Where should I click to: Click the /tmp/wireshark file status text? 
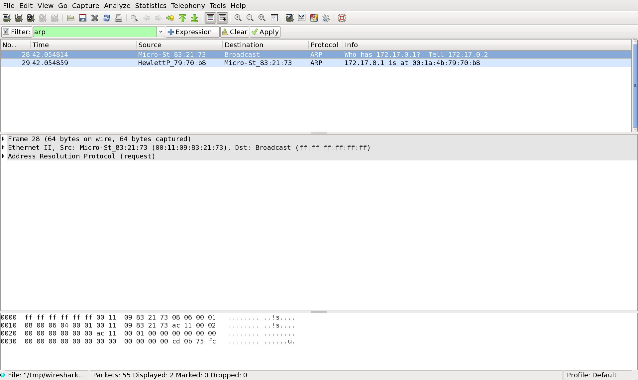coord(47,375)
